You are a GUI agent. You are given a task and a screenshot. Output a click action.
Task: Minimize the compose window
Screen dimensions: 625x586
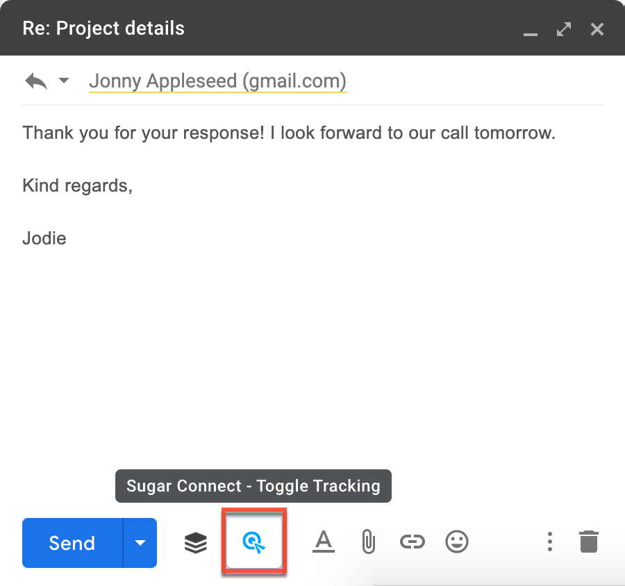point(531,30)
